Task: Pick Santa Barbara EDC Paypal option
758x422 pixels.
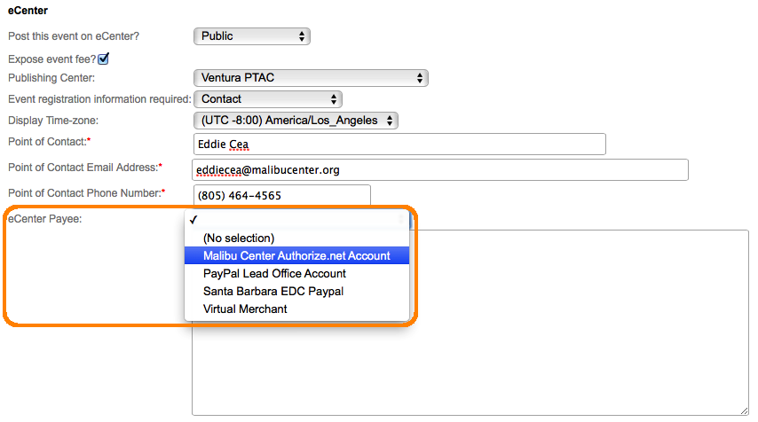Action: click(273, 291)
